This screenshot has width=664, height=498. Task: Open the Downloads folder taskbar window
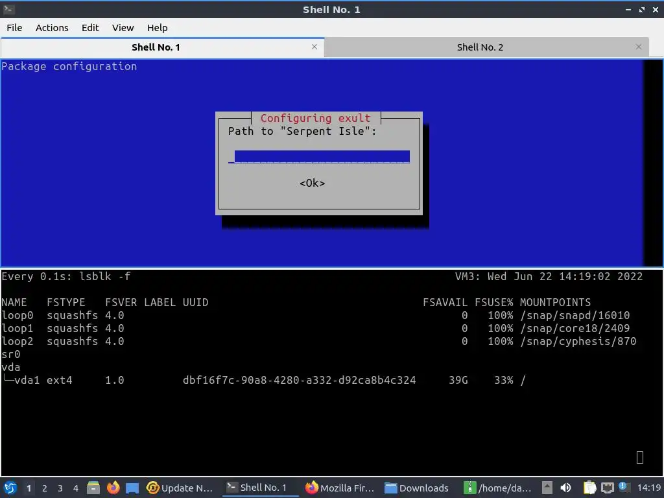417,488
